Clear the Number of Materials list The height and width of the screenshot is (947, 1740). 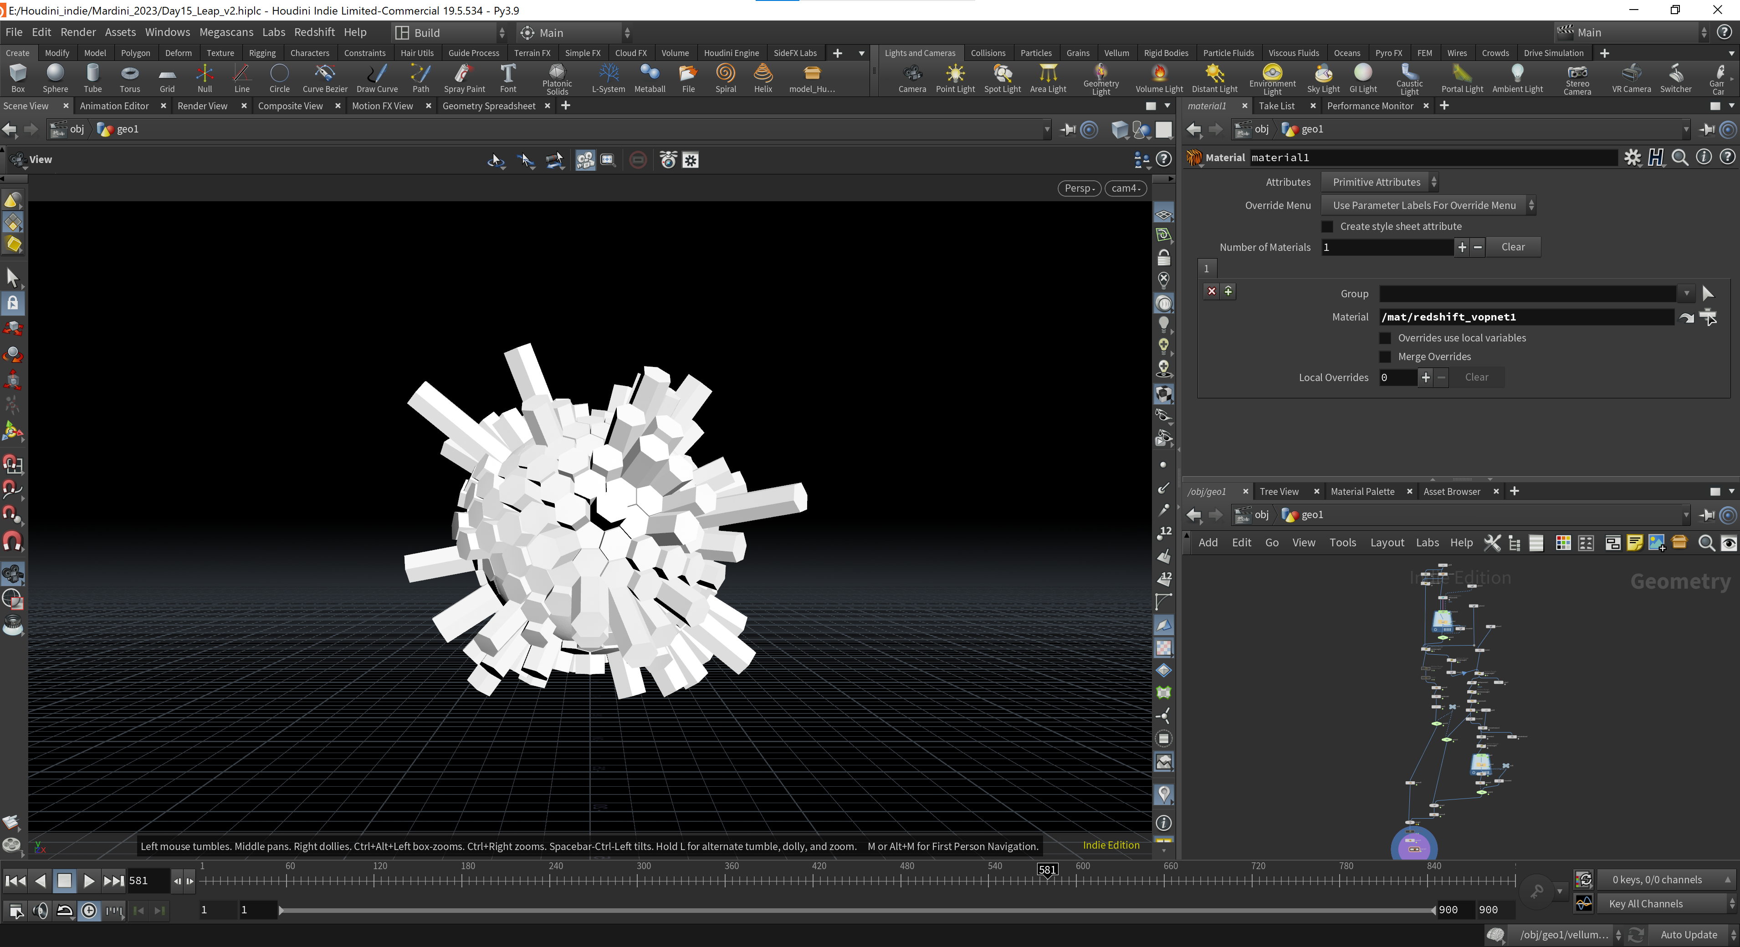pos(1512,247)
